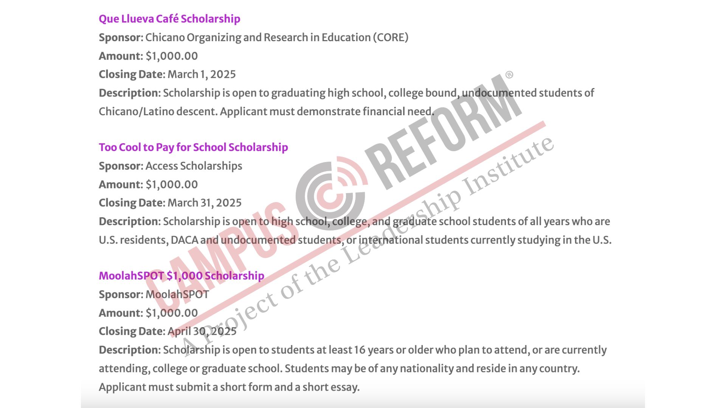
Task: Click the March 1, 2025 closing date
Action: [x=202, y=74]
